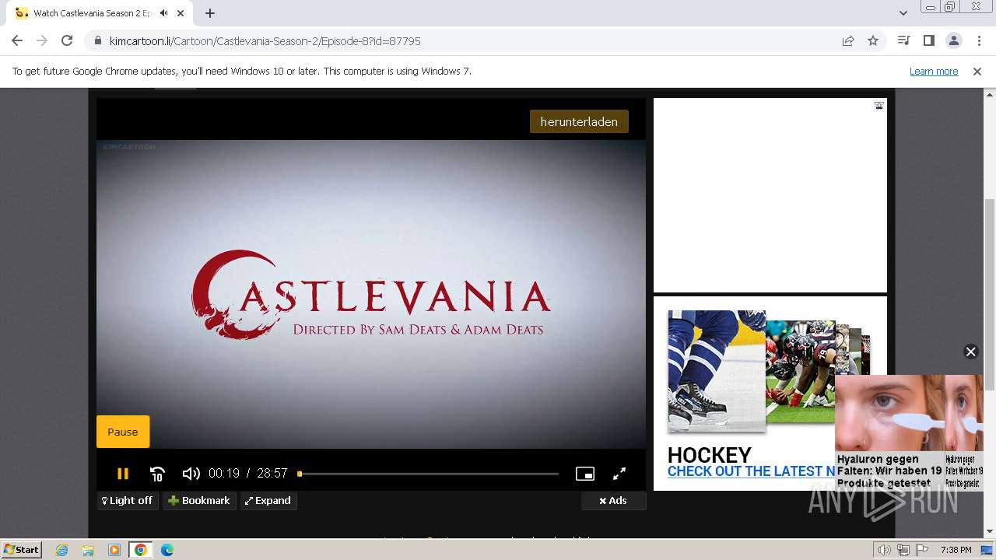Open the Action Center flag icon

[922, 550]
